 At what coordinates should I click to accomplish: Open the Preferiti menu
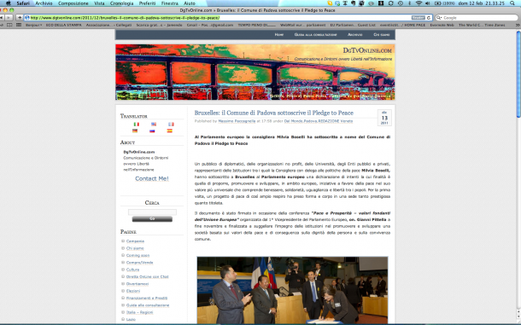click(x=147, y=3)
